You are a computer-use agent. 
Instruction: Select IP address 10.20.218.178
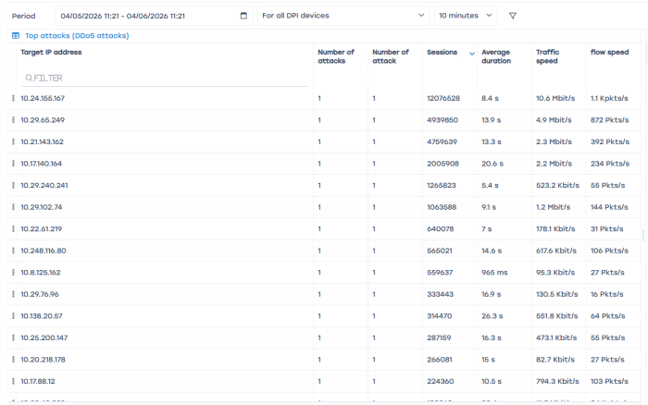(x=43, y=360)
